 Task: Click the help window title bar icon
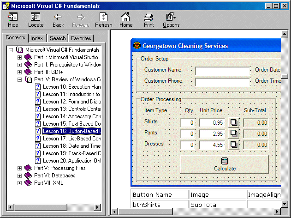pos(6,6)
